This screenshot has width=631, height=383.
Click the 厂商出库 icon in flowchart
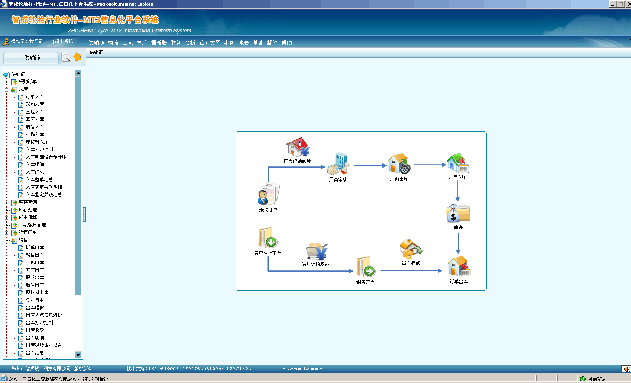[399, 164]
